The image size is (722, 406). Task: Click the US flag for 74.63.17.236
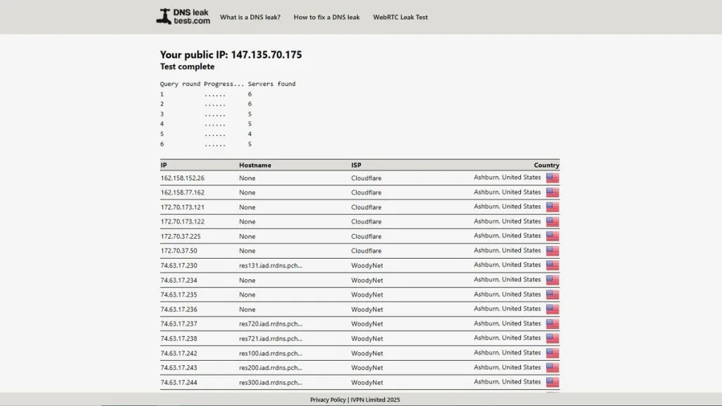click(x=552, y=309)
